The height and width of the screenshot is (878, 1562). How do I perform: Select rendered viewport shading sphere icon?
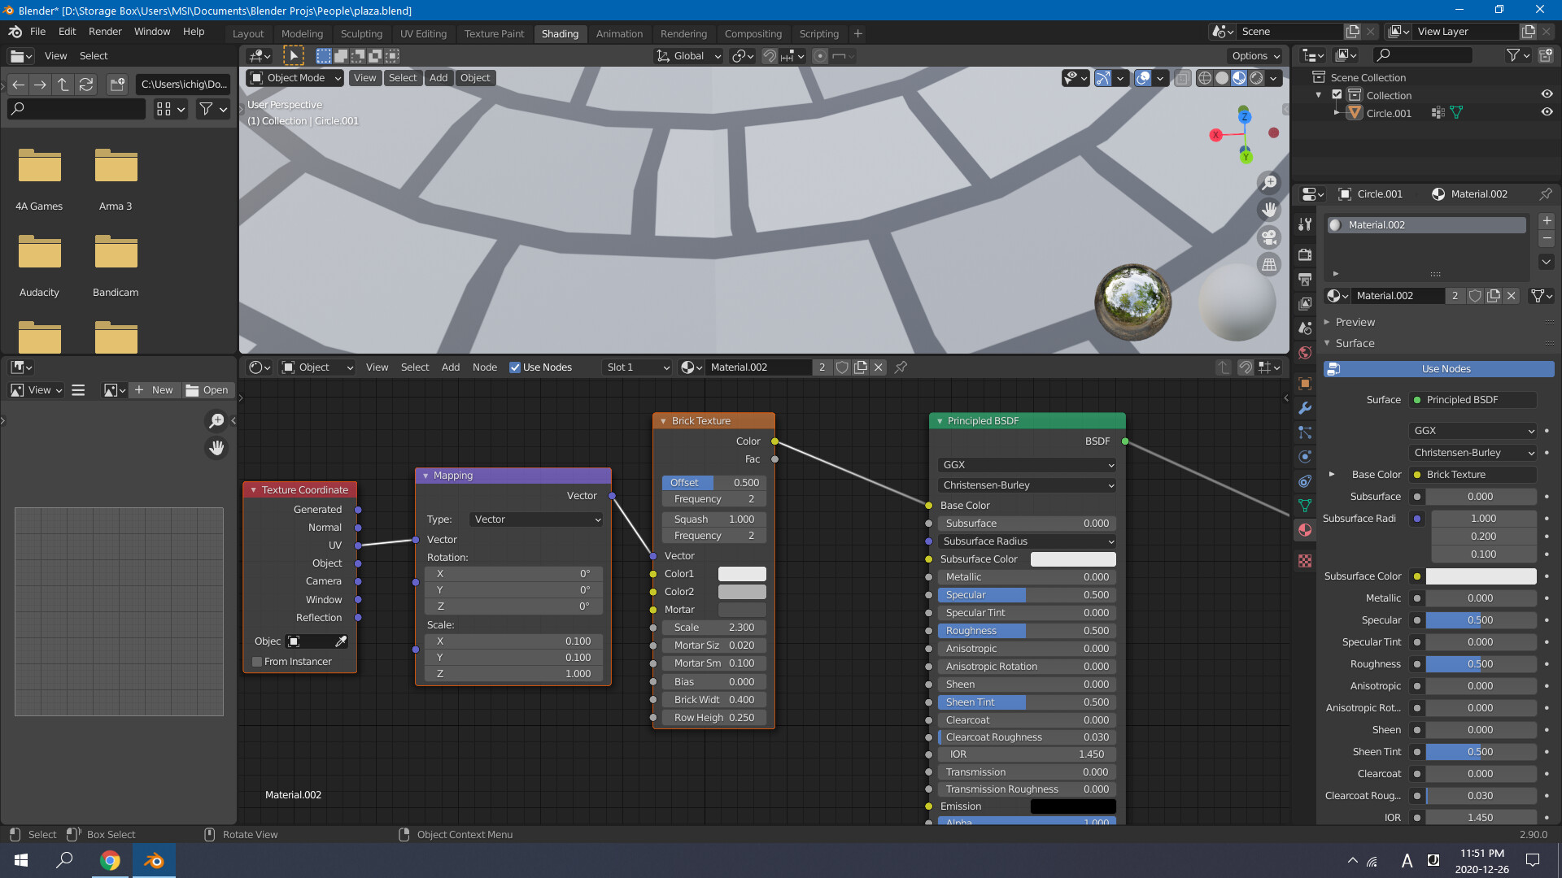(1257, 78)
